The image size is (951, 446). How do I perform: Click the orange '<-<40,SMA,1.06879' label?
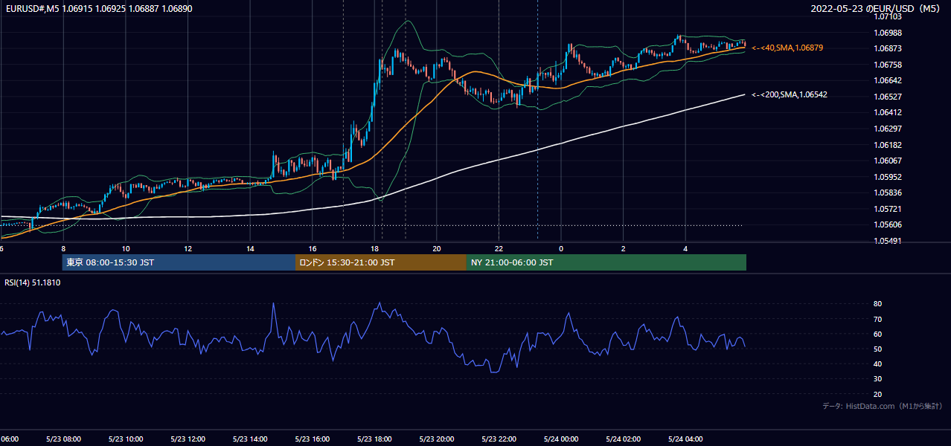coord(787,48)
